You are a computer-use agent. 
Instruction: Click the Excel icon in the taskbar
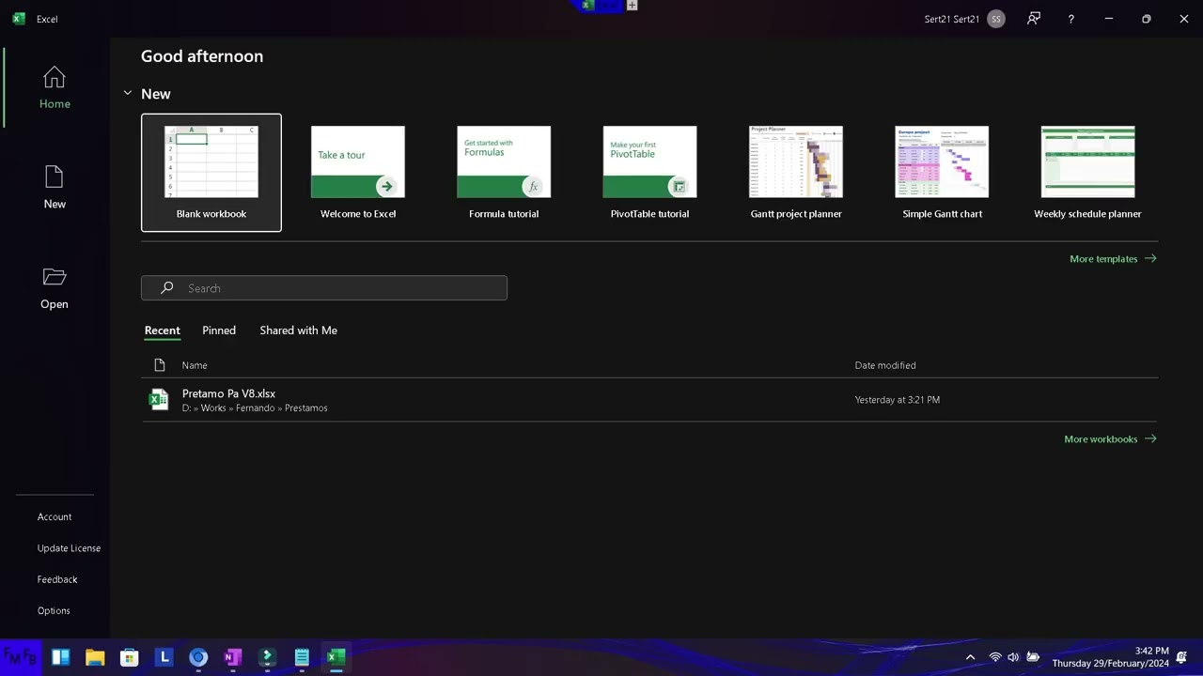(336, 657)
